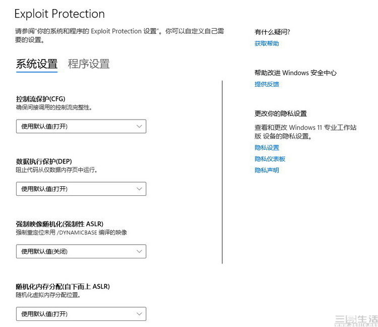This screenshot has height=327, width=378.
Task: Click the 更改你的隐私设置 heading
Action: coord(280,114)
